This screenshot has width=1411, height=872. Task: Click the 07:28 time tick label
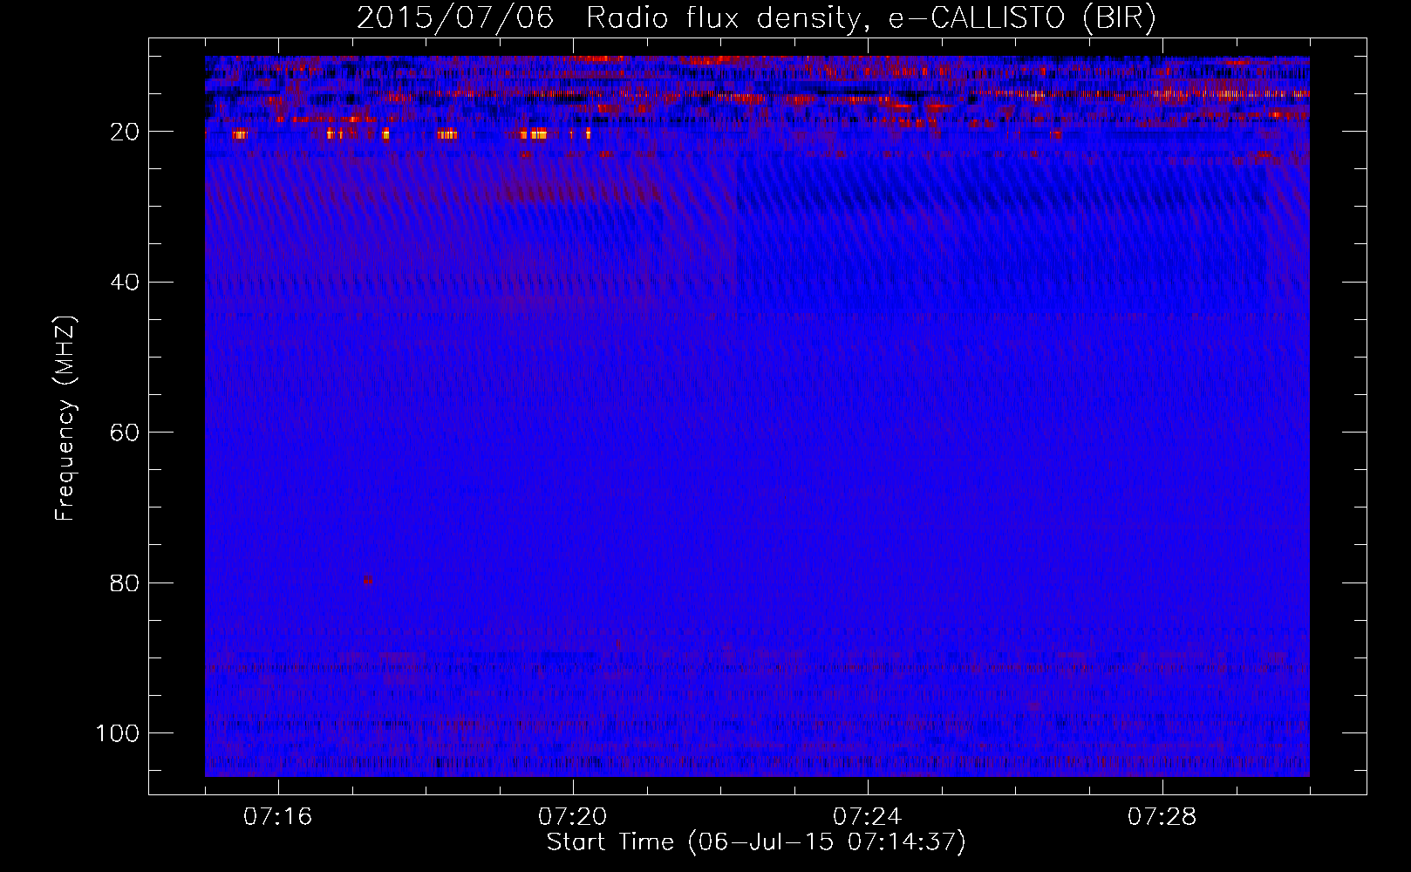(x=1162, y=817)
